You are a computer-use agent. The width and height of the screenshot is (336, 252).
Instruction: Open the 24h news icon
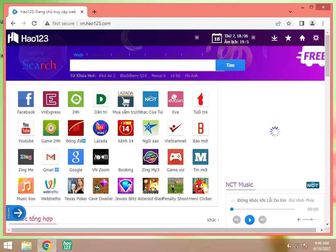(x=76, y=99)
